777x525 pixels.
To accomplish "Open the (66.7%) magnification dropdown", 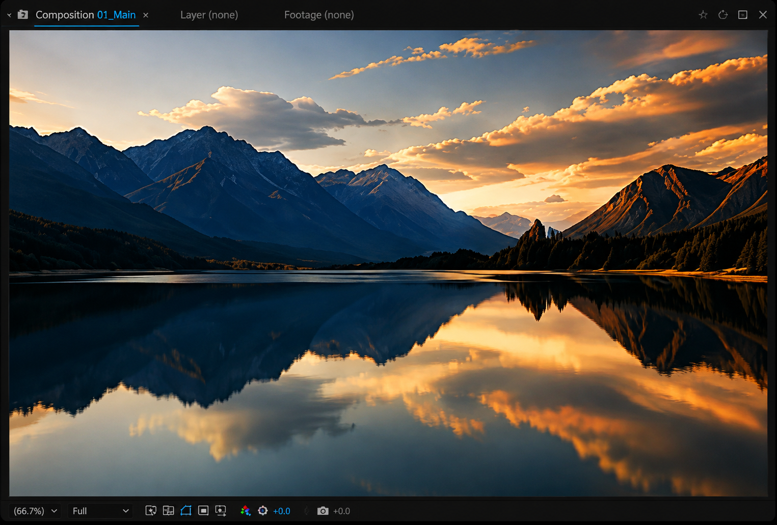I will [x=35, y=511].
